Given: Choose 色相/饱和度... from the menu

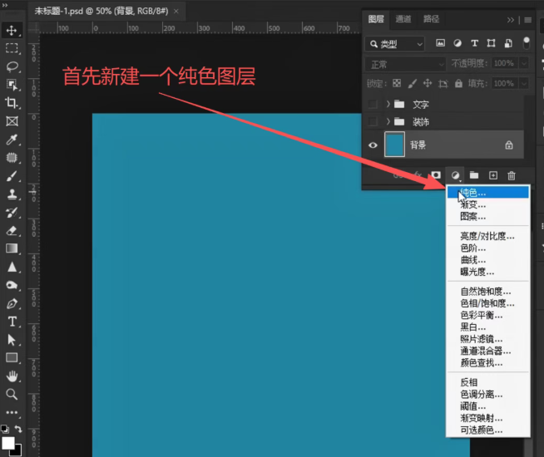Looking at the screenshot, I should coord(487,303).
